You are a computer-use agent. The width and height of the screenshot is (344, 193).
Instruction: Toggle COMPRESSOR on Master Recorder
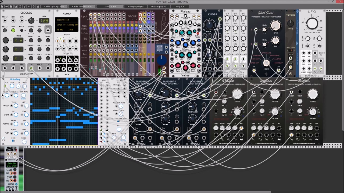(x=16, y=187)
